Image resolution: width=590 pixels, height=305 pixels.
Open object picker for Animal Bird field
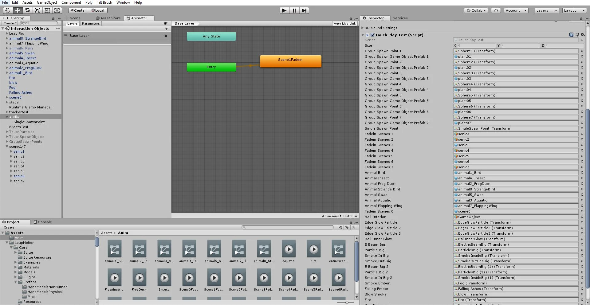tap(582, 173)
